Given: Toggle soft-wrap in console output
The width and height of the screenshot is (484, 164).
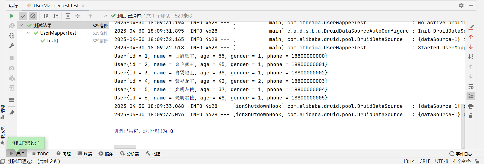Looking at the screenshot, I should point(471,87).
